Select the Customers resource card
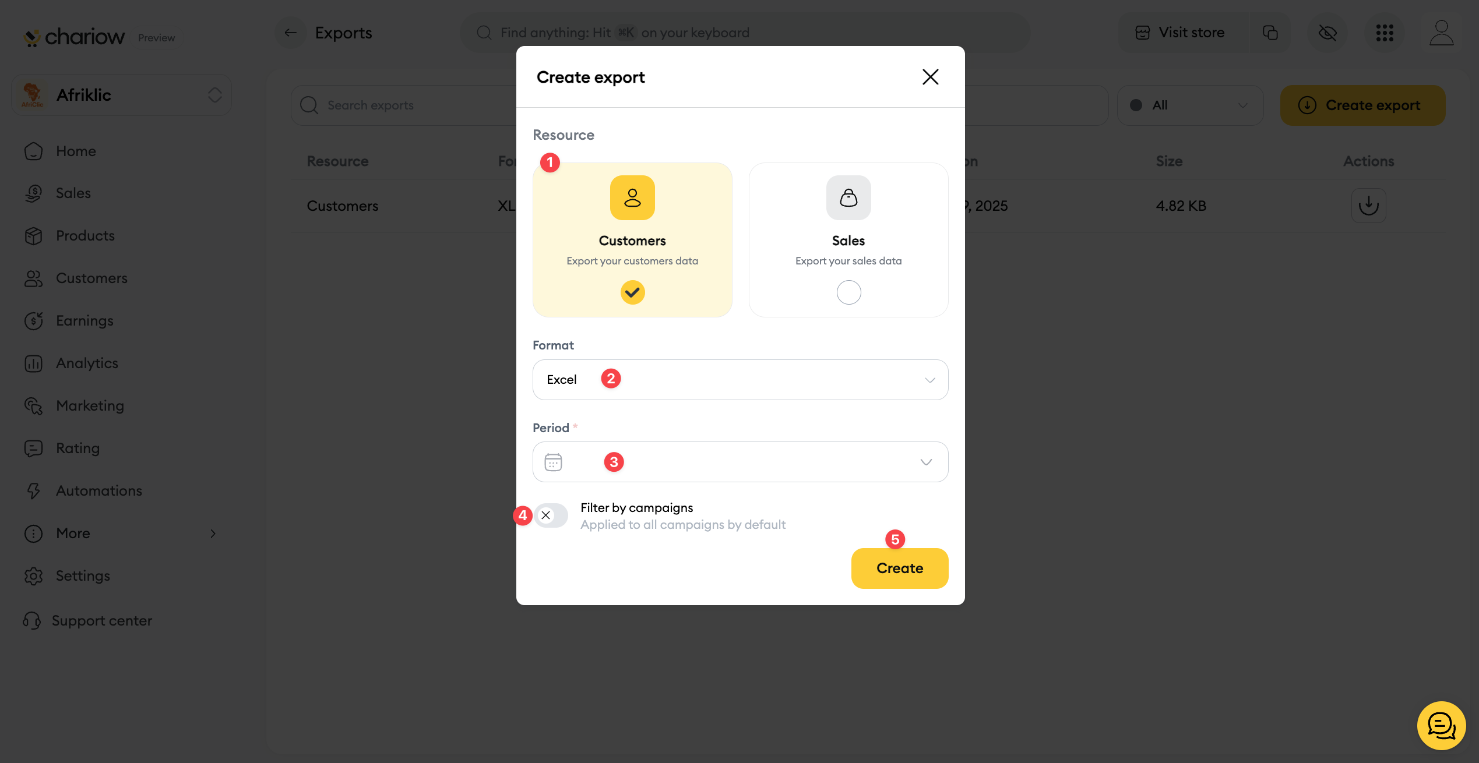 [x=632, y=240]
